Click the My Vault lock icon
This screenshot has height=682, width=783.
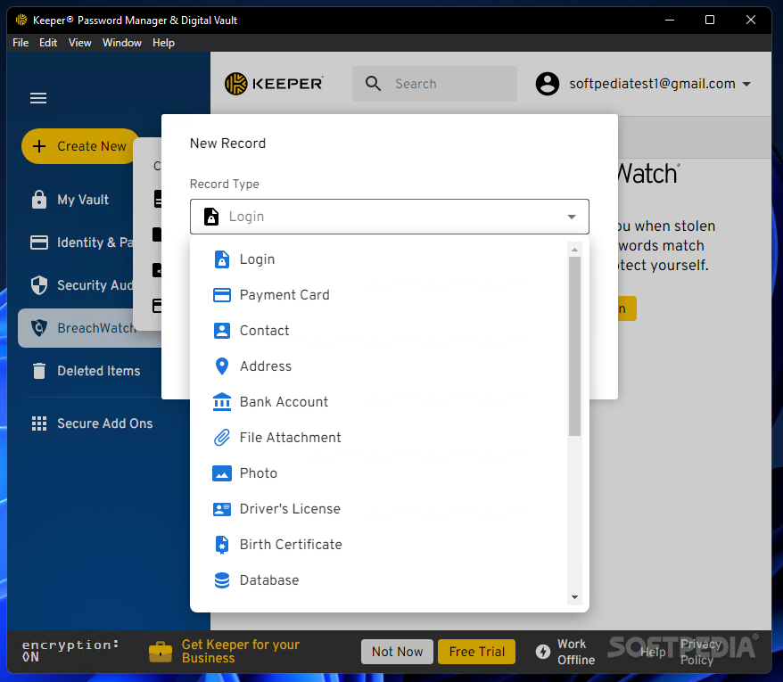[39, 199]
